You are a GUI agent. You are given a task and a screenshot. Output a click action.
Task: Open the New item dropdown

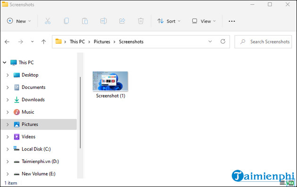coord(19,21)
